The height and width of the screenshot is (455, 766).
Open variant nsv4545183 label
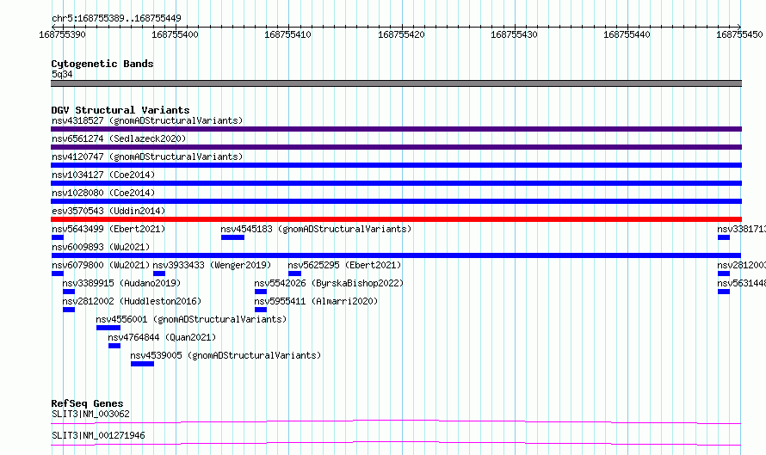[316, 229]
